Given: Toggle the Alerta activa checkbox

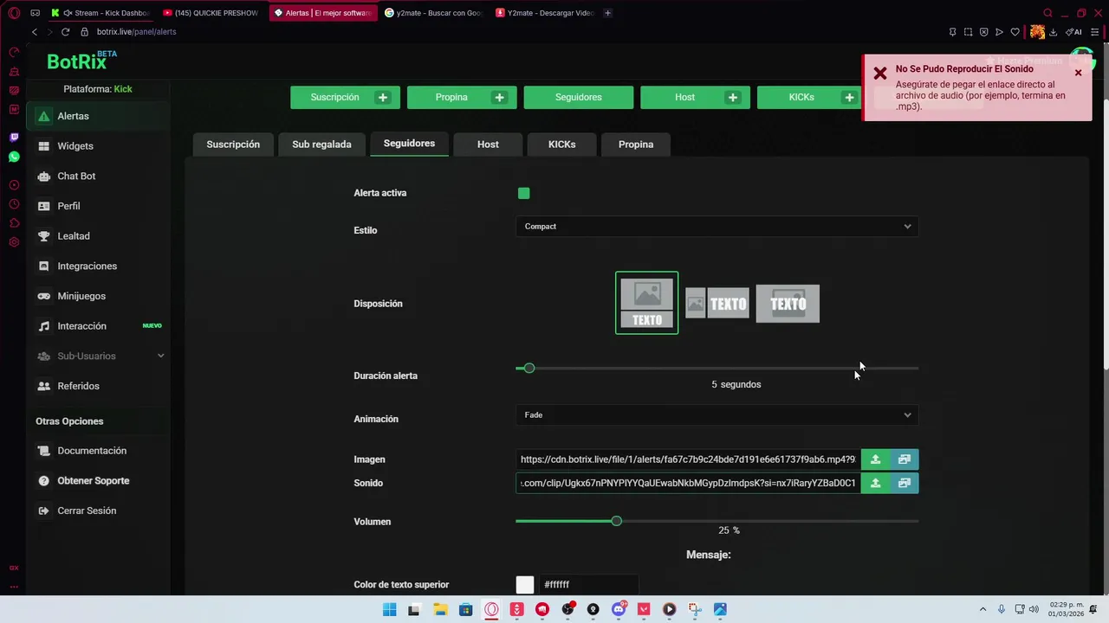Looking at the screenshot, I should coord(523,193).
